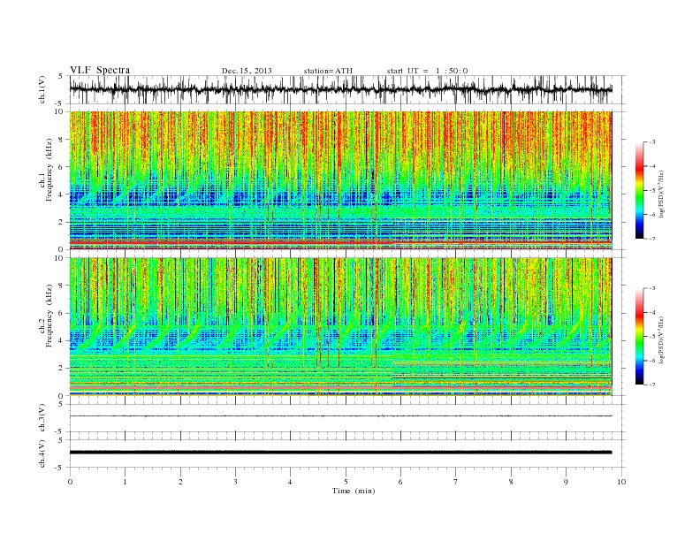The height and width of the screenshot is (541, 700).
Task: Click the "10" tick on the time axis
Action: point(621,482)
